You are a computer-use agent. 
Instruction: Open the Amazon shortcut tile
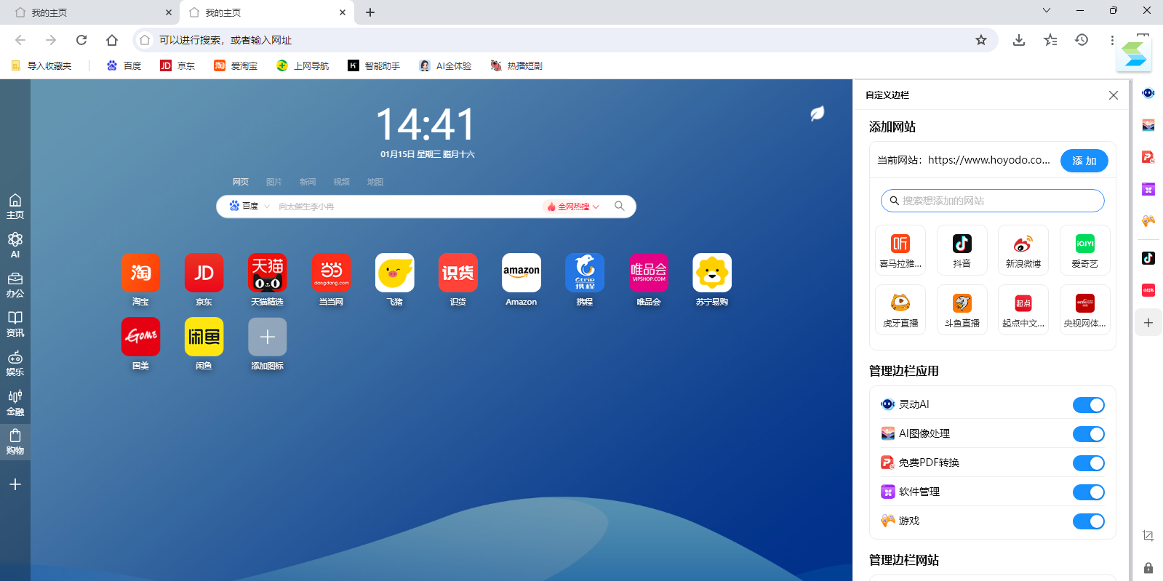coord(521,273)
